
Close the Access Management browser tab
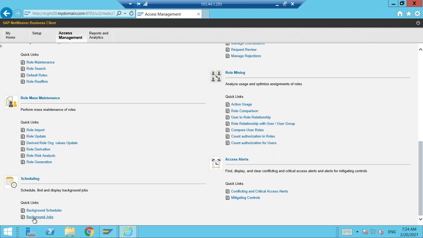coord(198,14)
